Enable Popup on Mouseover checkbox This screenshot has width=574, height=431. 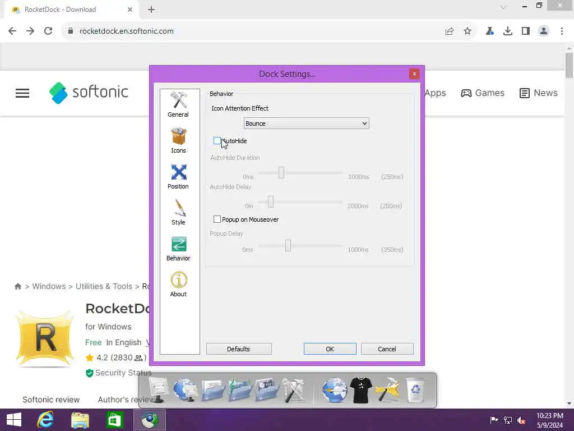point(217,219)
